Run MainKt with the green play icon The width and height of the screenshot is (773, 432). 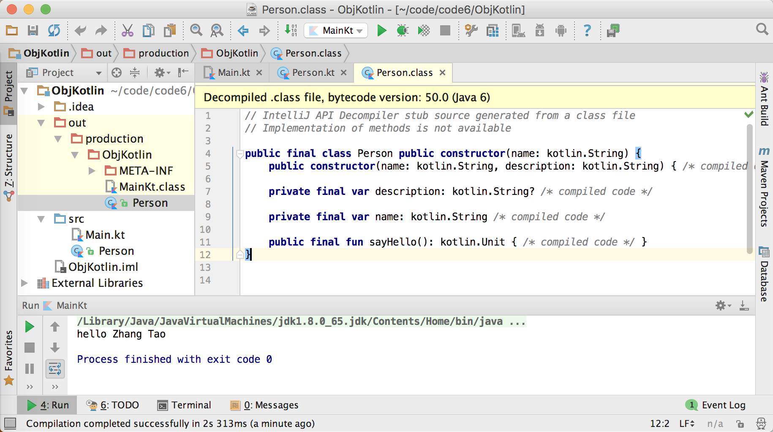tap(382, 30)
